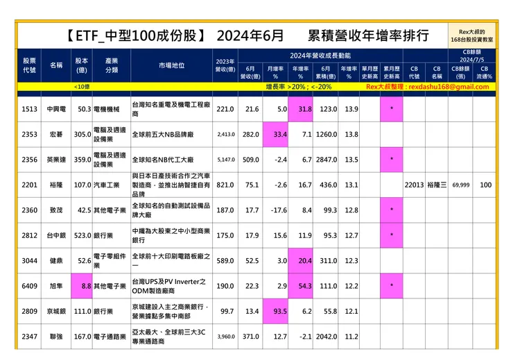Click stock code 2347

29,337
